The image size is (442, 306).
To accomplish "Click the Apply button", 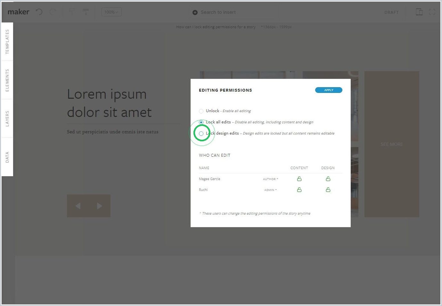I will coord(329,90).
